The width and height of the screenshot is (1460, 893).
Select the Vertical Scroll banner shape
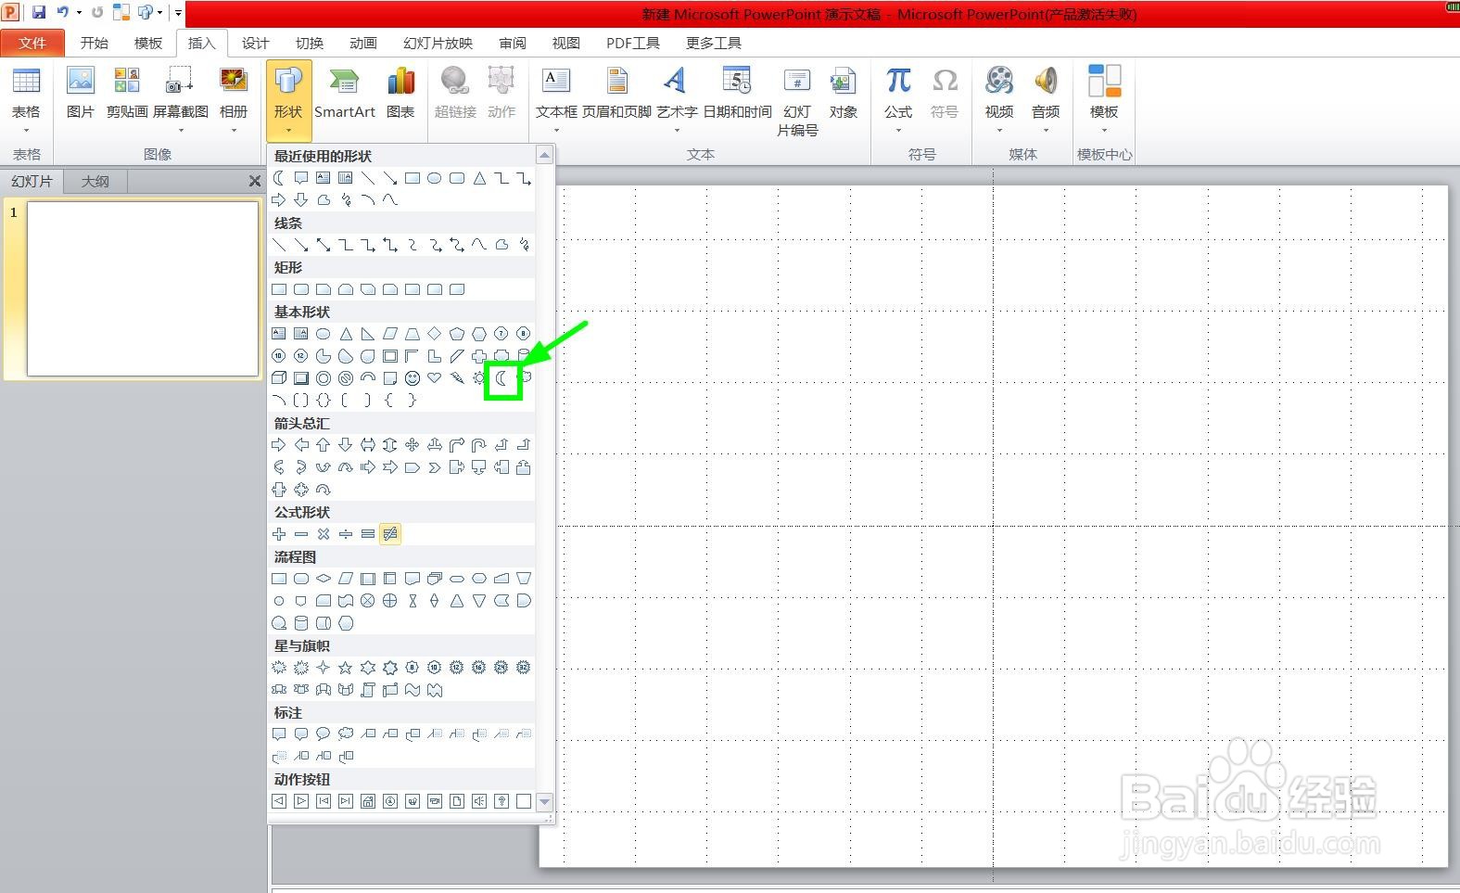[x=368, y=690]
